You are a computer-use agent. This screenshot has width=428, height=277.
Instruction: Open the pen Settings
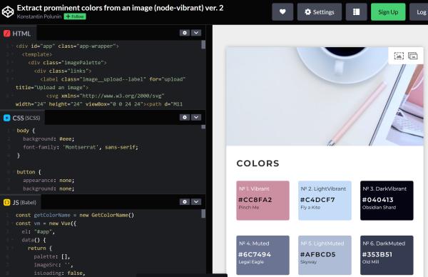(320, 11)
